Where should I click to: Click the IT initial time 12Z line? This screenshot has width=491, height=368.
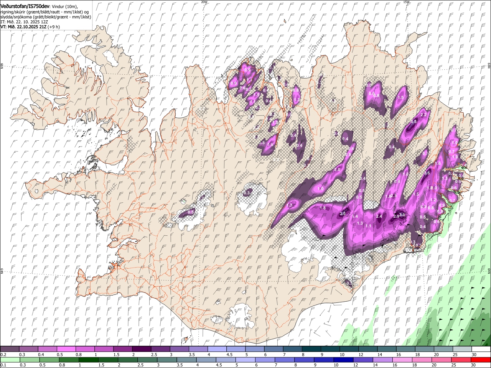tap(24, 22)
